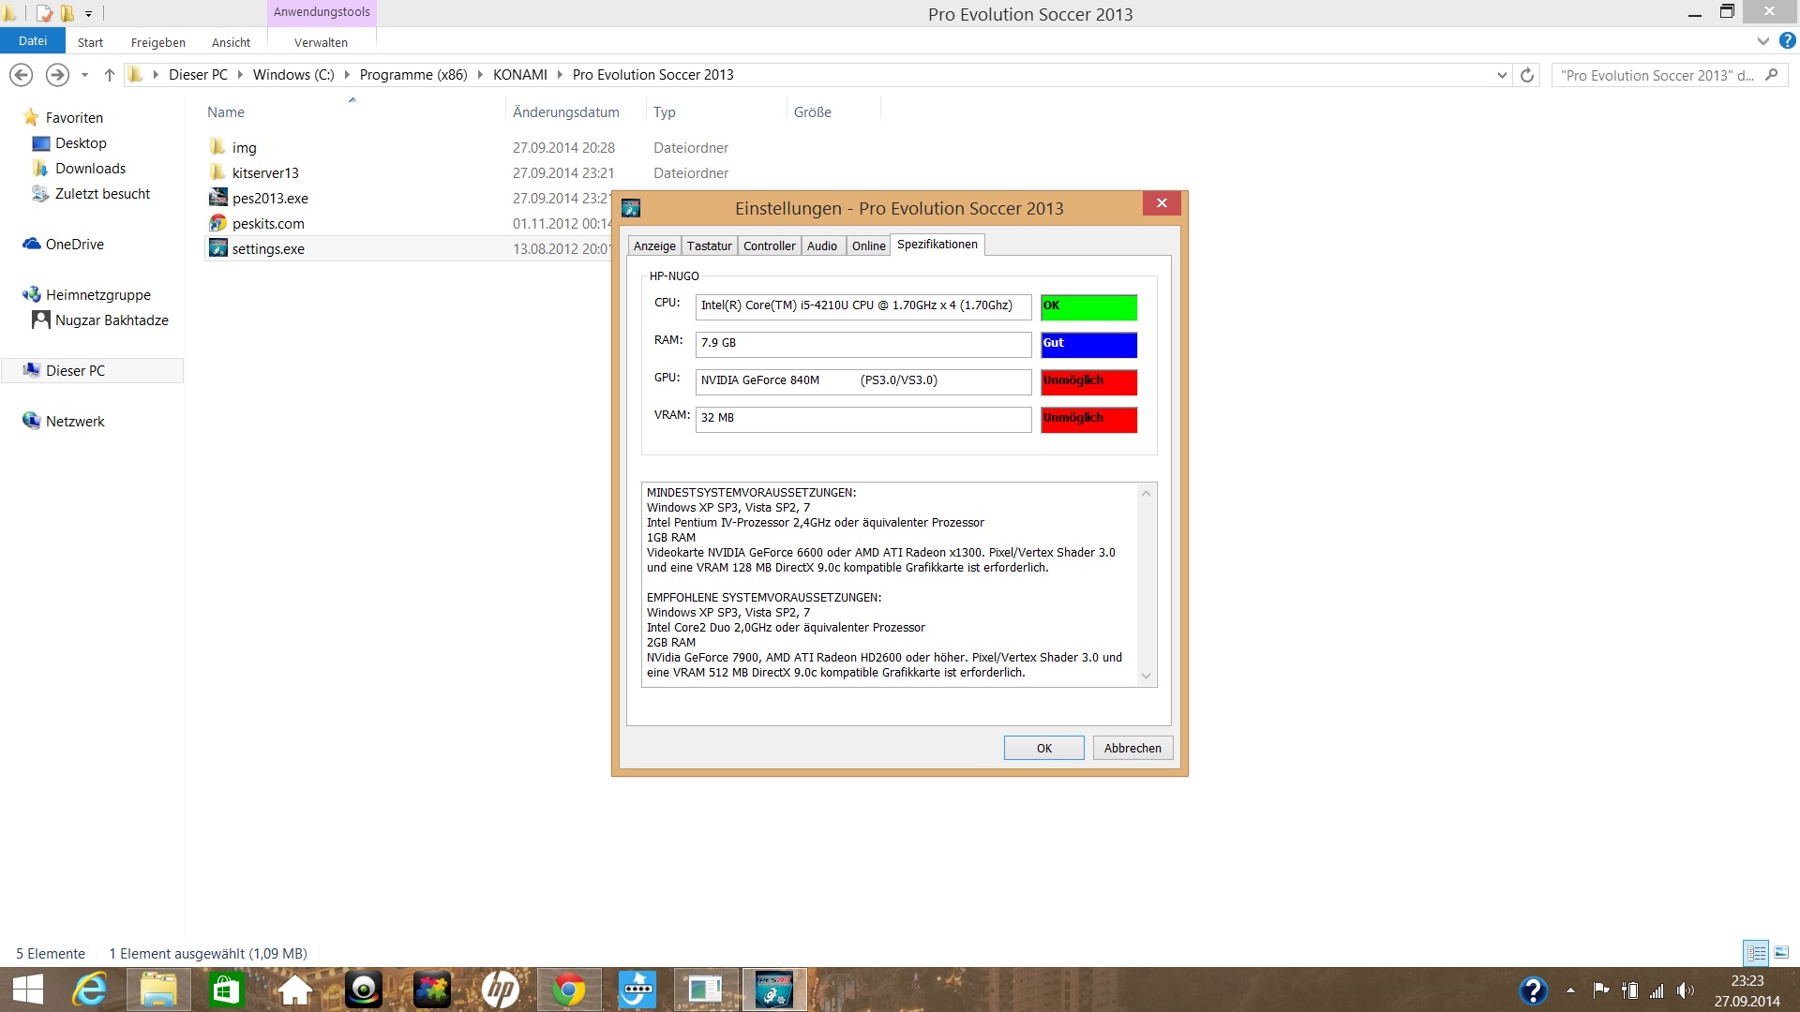The image size is (1800, 1012).
Task: Switch to the Anzeige tab
Action: click(x=653, y=246)
